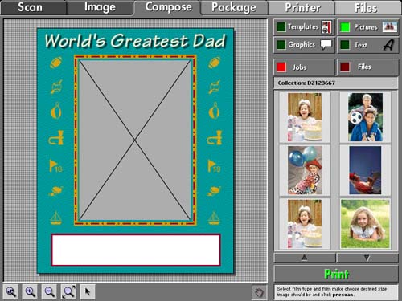Click the right football graphic
Image resolution: width=402 pixels, height=301 pixels.
(x=215, y=63)
